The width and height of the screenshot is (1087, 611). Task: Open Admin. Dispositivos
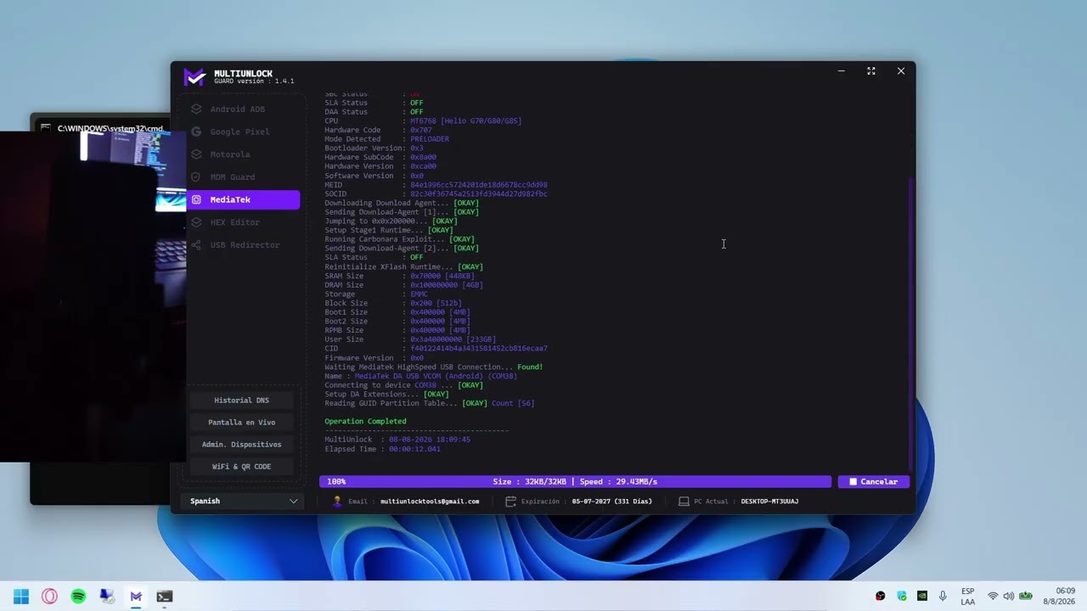(241, 445)
